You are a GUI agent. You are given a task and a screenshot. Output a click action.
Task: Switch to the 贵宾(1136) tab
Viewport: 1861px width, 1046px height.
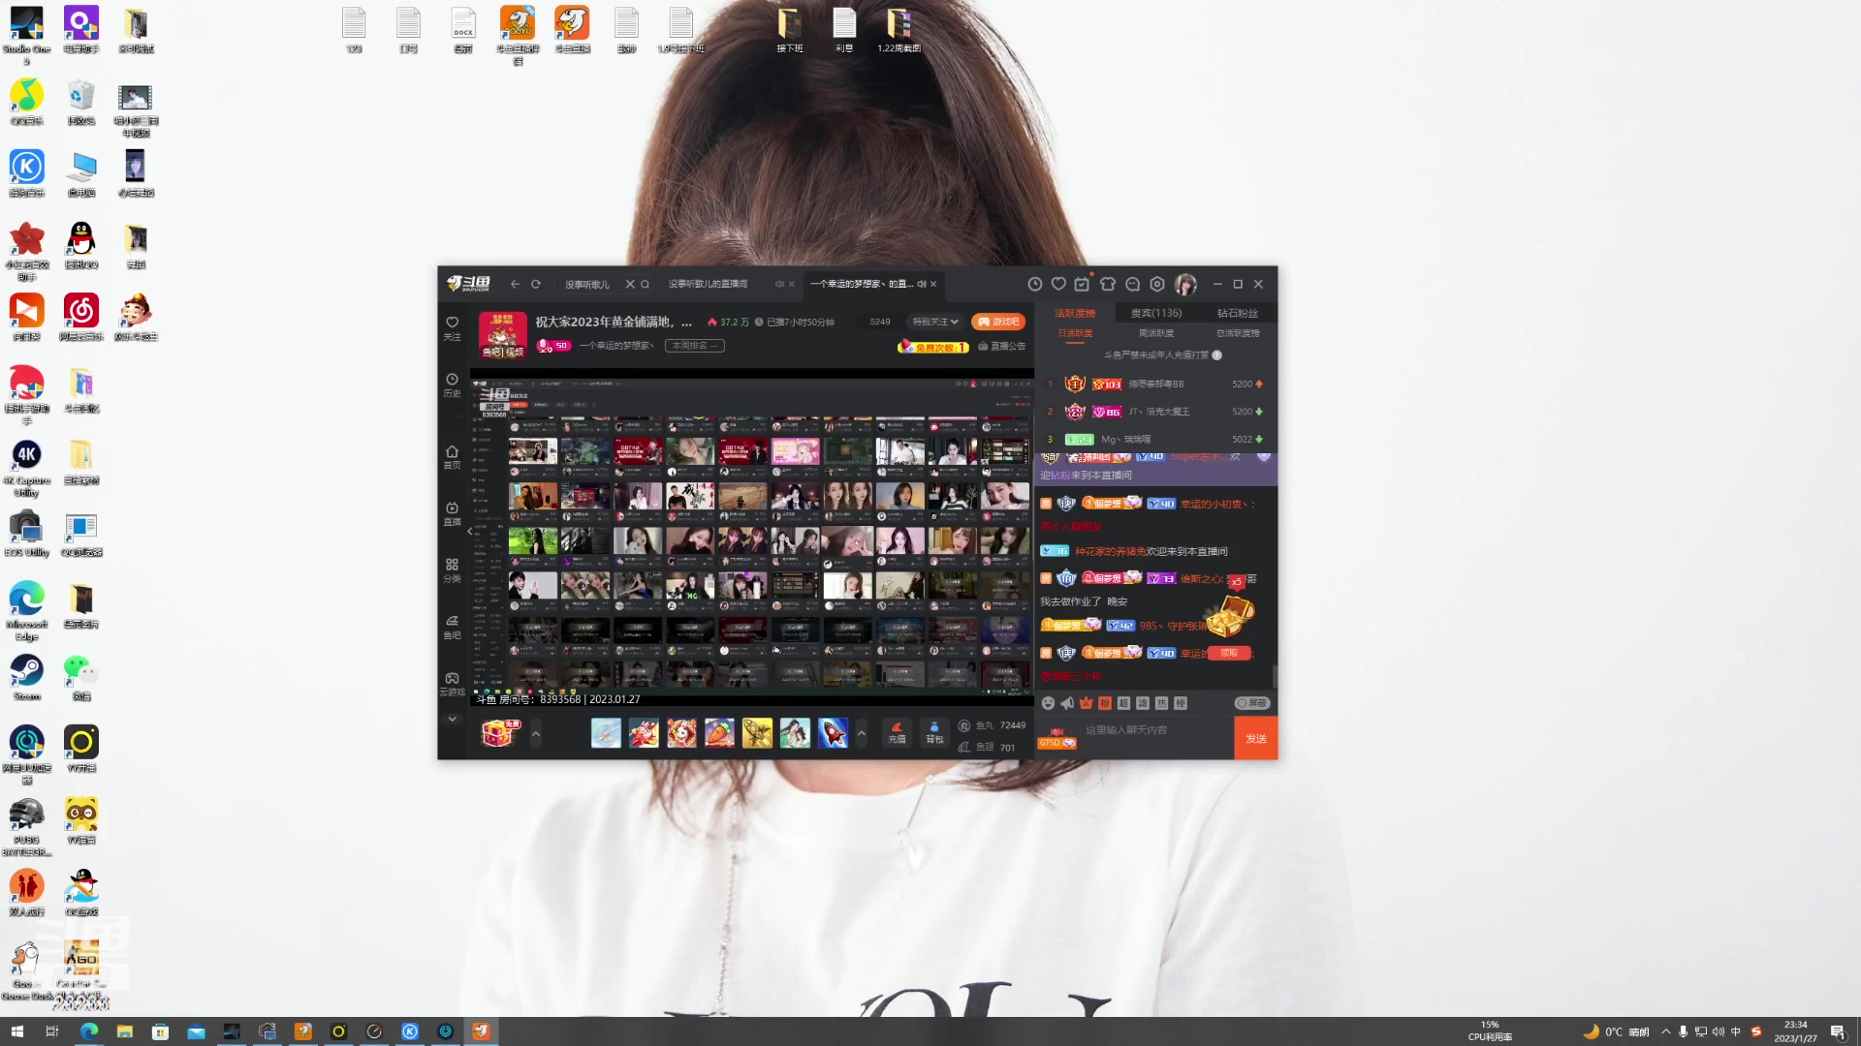coord(1155,313)
